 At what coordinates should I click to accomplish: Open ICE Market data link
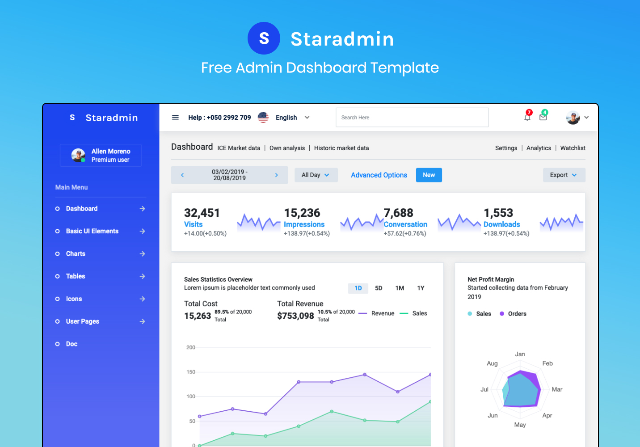(x=239, y=148)
